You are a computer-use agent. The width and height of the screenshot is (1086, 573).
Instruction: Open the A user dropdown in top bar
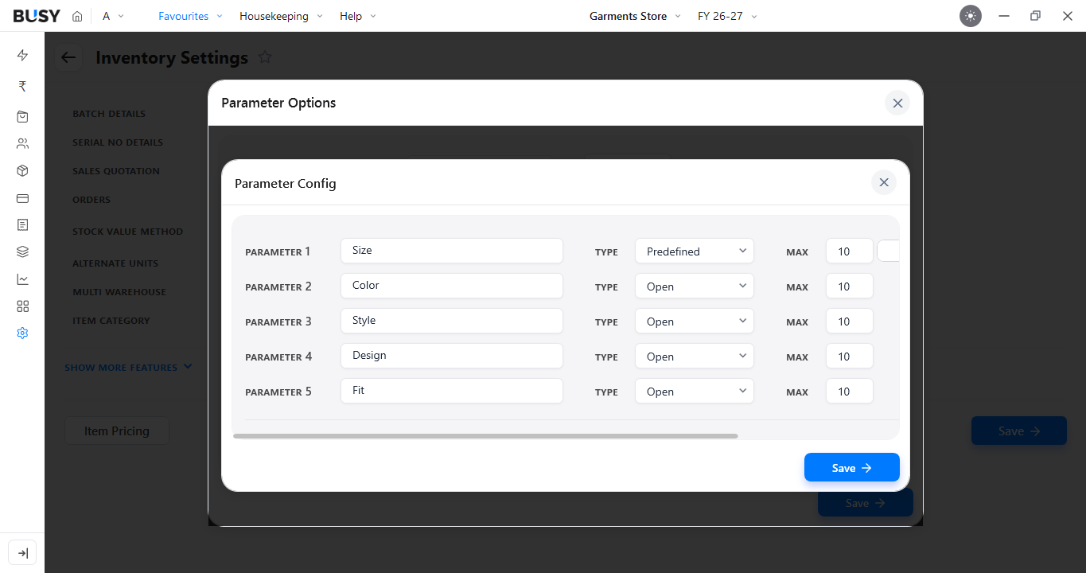click(114, 16)
